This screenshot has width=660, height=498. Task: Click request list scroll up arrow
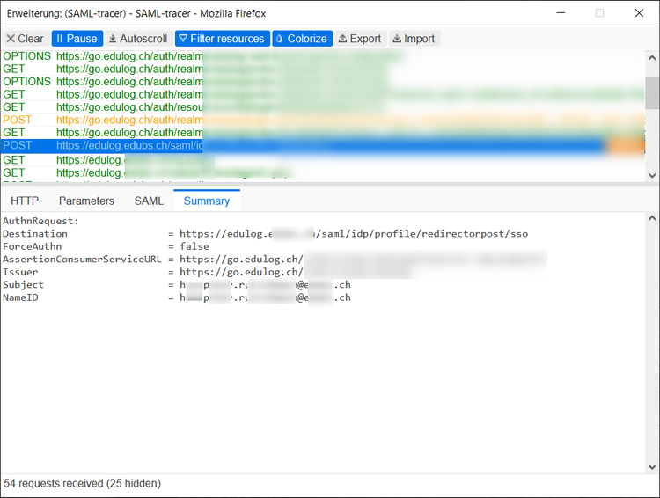pyautogui.click(x=652, y=58)
